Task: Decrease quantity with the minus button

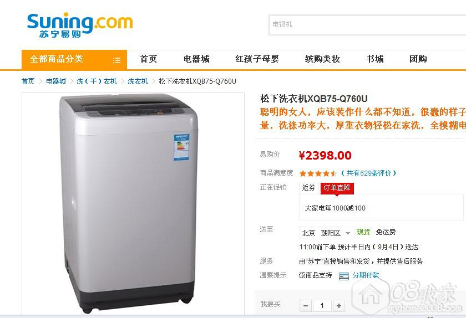Action: click(x=306, y=305)
